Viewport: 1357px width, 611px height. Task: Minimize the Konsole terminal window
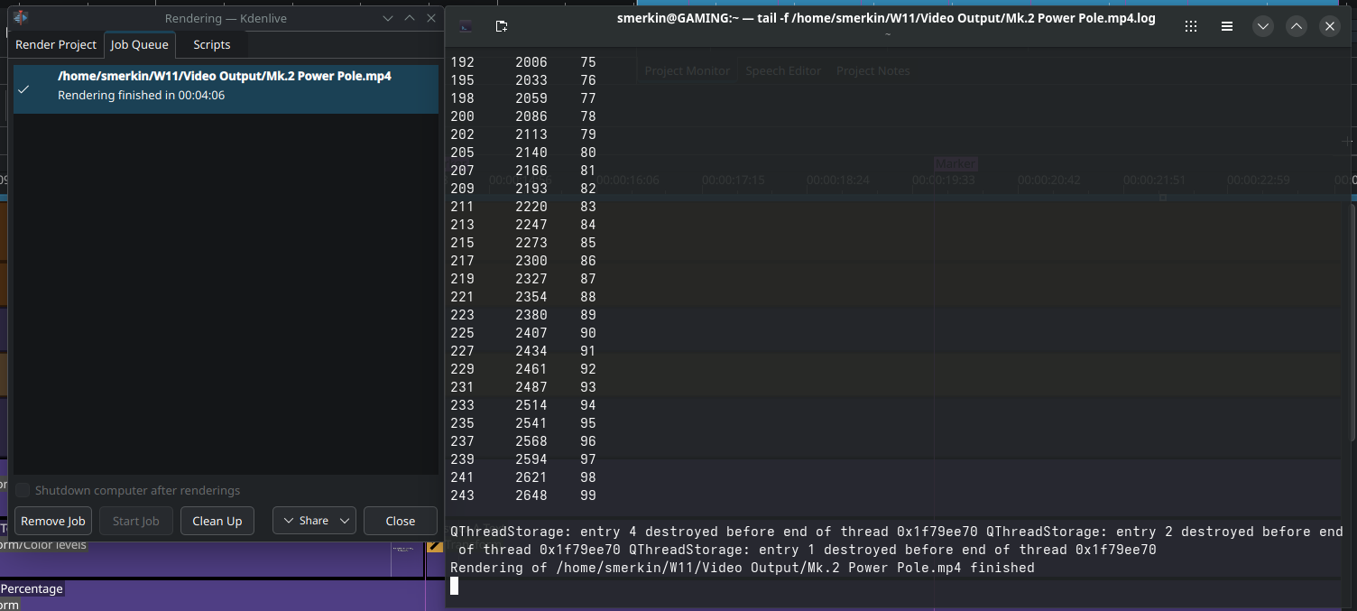(x=1263, y=26)
